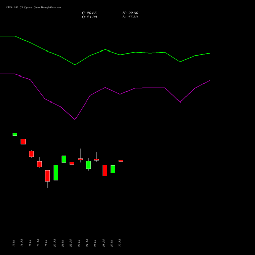The height and width of the screenshot is (255, 255).
Task: Click the open price value O: 21.00
Action: (x=89, y=17)
